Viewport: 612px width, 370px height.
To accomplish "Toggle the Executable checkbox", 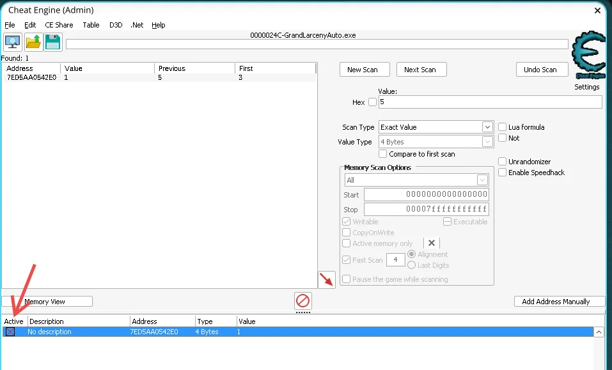I will pos(447,222).
